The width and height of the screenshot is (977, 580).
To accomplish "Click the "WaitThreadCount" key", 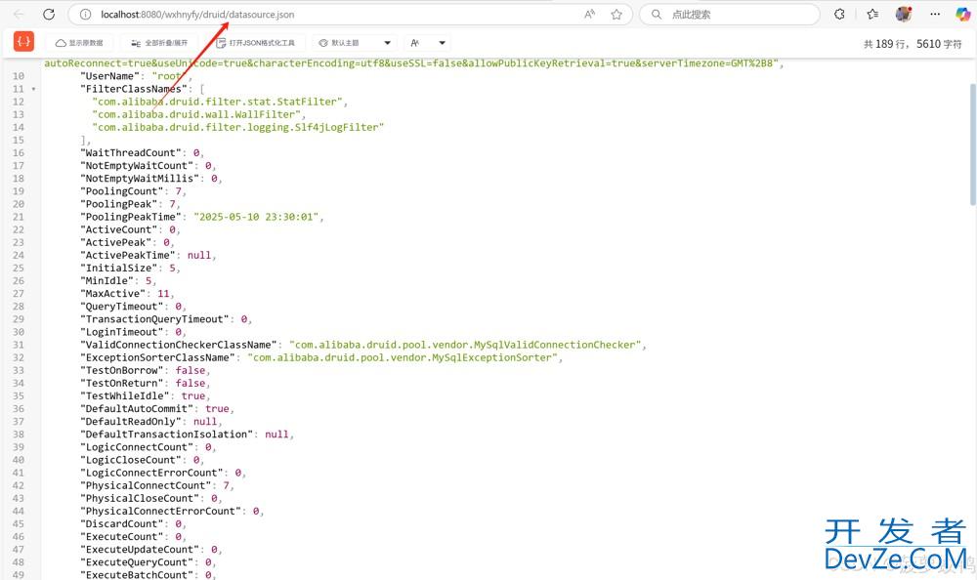I will pos(133,152).
